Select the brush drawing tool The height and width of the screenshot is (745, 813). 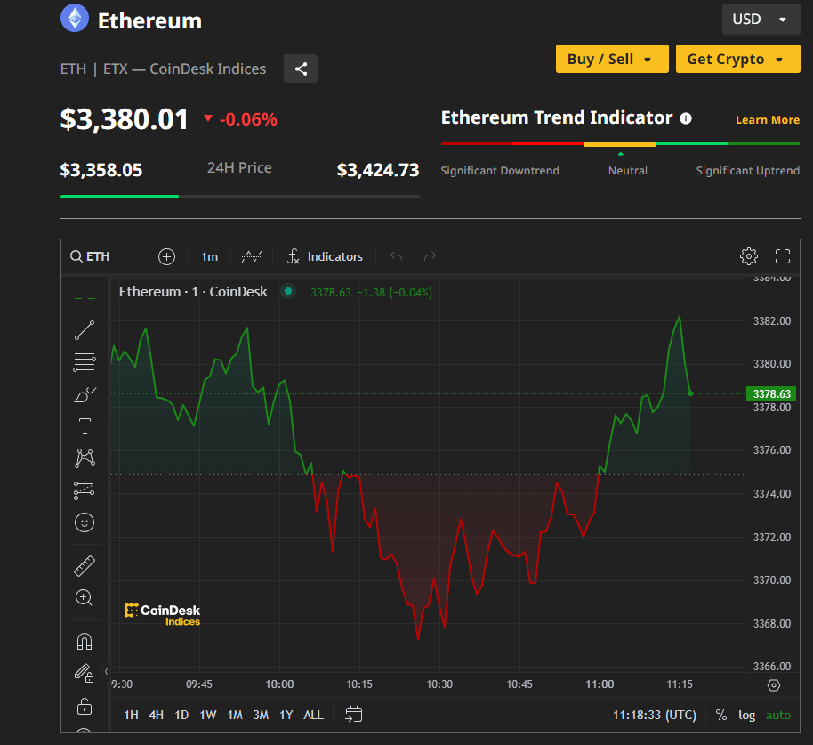click(x=85, y=395)
